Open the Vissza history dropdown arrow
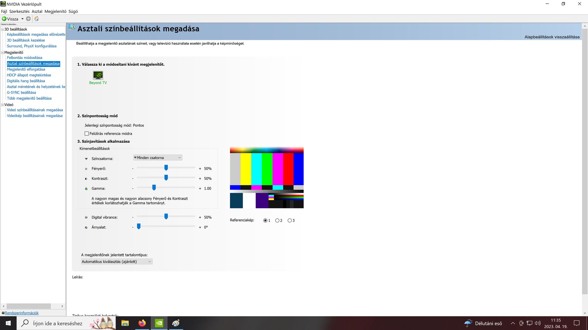 point(22,19)
